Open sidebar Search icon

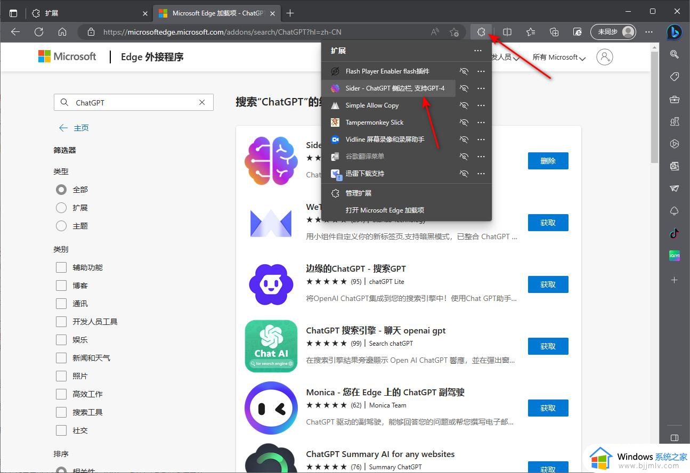click(x=675, y=54)
